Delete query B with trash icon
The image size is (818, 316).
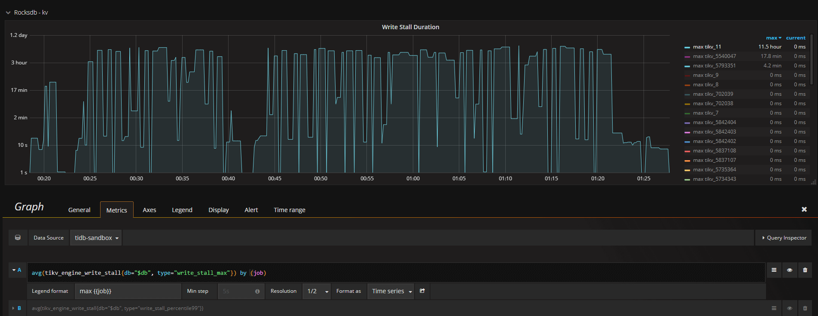pyautogui.click(x=805, y=308)
